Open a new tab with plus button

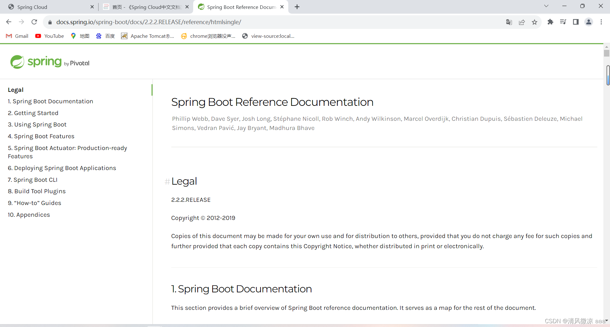tap(297, 7)
